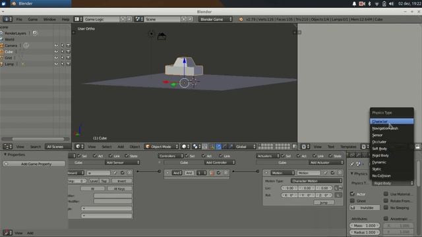422x237 pixels.
Task: Delete the Motion actuator X icon
Action: pos(340,172)
